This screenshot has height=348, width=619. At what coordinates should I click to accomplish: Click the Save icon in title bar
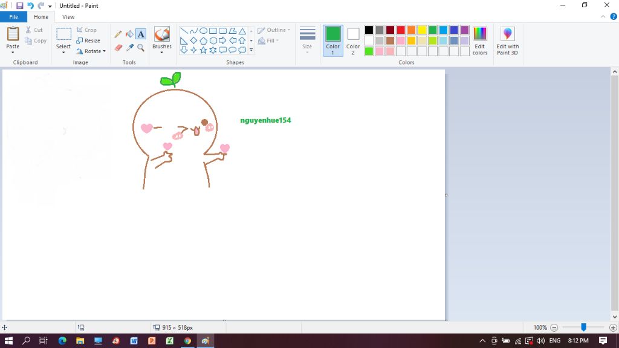pyautogui.click(x=19, y=5)
